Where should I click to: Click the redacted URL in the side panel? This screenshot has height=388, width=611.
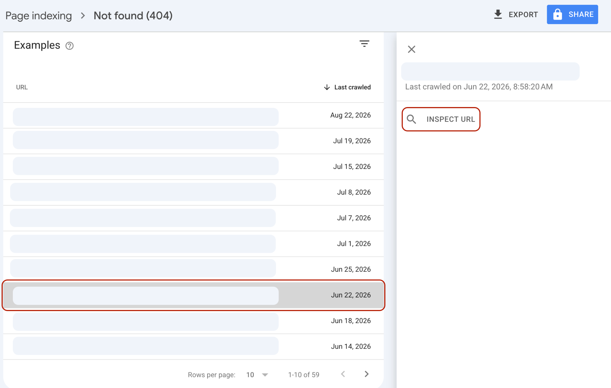[490, 72]
